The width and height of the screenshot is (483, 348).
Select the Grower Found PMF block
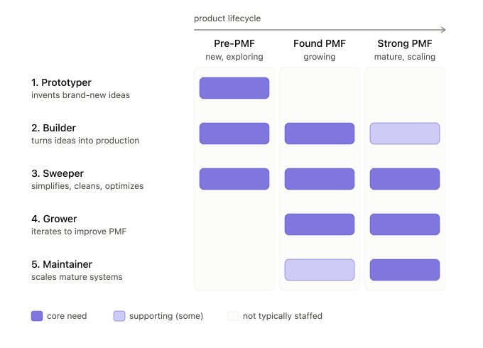point(320,224)
